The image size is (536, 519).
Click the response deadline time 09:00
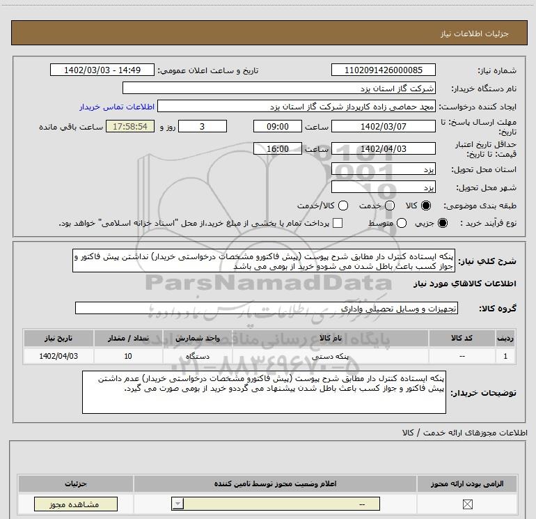pos(278,126)
